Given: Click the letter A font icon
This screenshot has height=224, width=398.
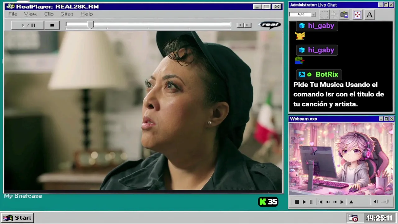Looking at the screenshot, I should [x=369, y=14].
